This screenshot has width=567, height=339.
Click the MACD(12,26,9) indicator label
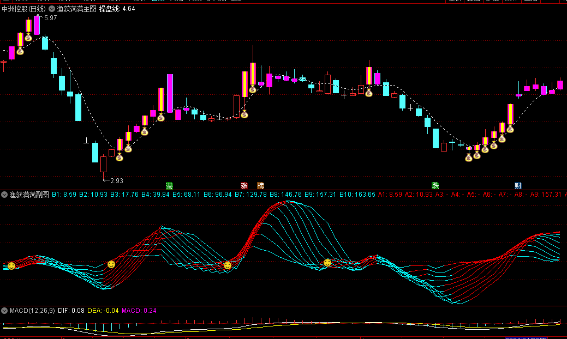[33, 311]
